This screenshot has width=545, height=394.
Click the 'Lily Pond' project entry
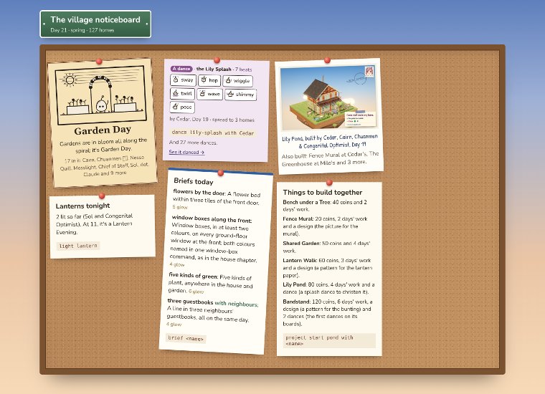pos(328,288)
